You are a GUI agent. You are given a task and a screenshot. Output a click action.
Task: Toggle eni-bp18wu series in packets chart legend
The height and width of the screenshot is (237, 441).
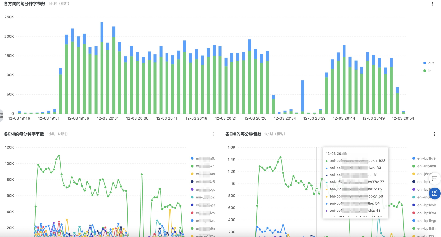(424, 213)
